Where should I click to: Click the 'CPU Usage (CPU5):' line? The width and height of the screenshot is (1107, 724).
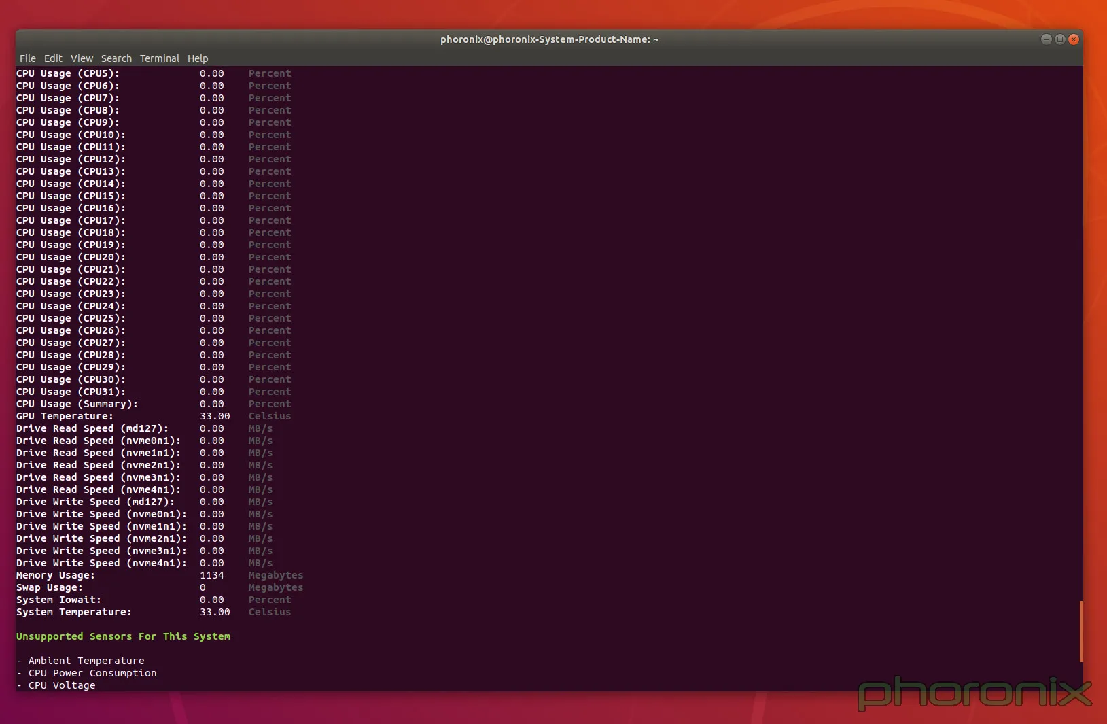pyautogui.click(x=154, y=73)
